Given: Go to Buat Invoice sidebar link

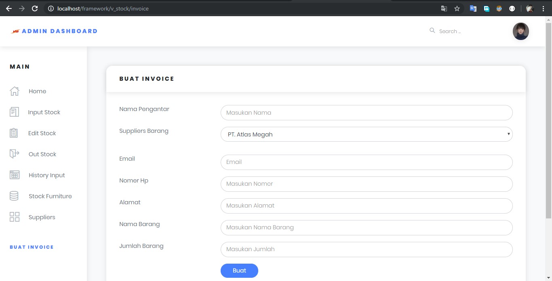Looking at the screenshot, I should pyautogui.click(x=32, y=247).
